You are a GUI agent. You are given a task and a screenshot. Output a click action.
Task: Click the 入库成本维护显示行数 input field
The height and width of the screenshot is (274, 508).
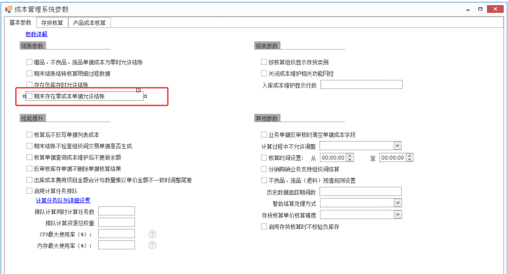(x=361, y=85)
